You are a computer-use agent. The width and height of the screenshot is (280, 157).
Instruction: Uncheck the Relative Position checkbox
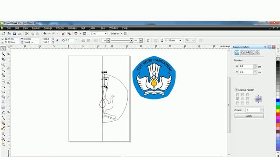pyautogui.click(x=236, y=90)
